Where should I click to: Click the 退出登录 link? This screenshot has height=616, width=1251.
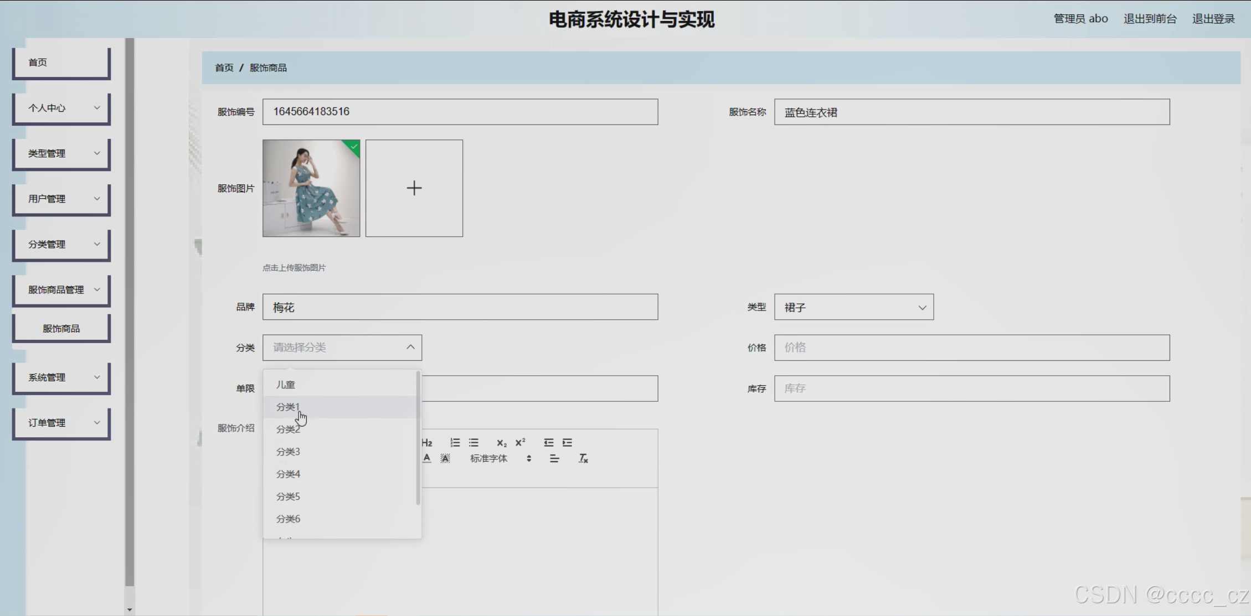[1213, 19]
